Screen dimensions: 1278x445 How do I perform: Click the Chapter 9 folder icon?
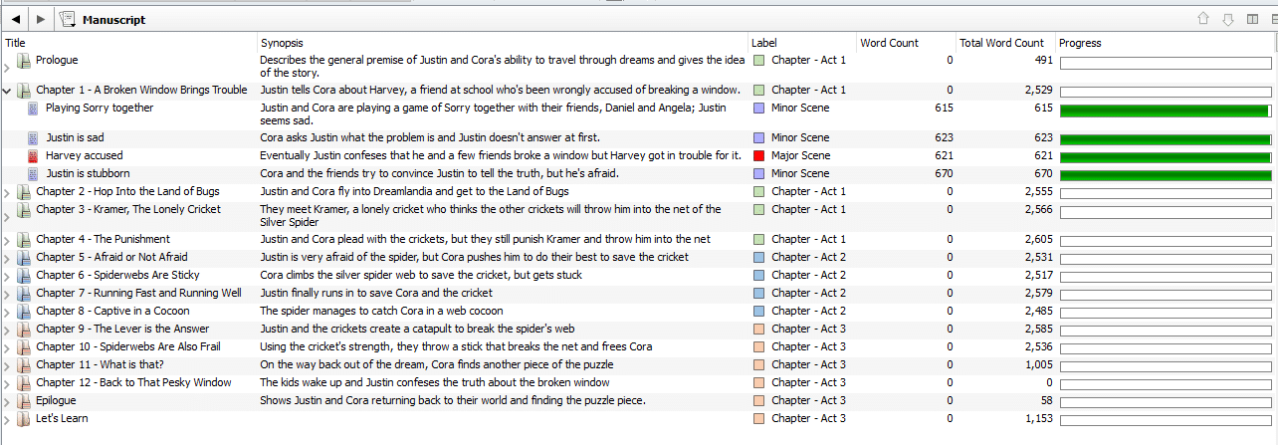24,330
